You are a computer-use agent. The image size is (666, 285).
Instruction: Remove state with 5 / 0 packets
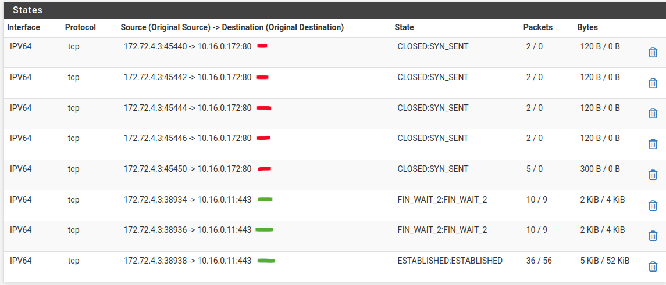[653, 175]
